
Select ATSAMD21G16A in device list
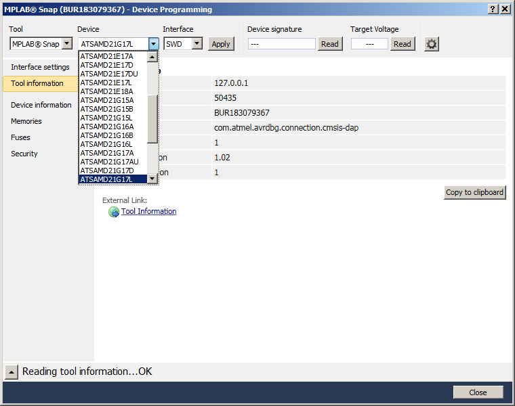pyautogui.click(x=113, y=127)
